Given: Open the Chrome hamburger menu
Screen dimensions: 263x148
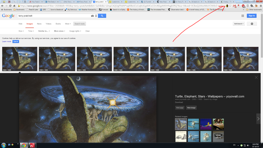Looking at the screenshot, I should (261, 6).
